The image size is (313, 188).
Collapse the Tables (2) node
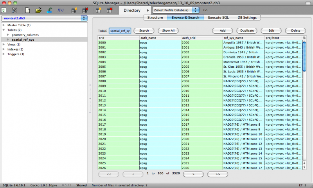pyautogui.click(x=4, y=30)
